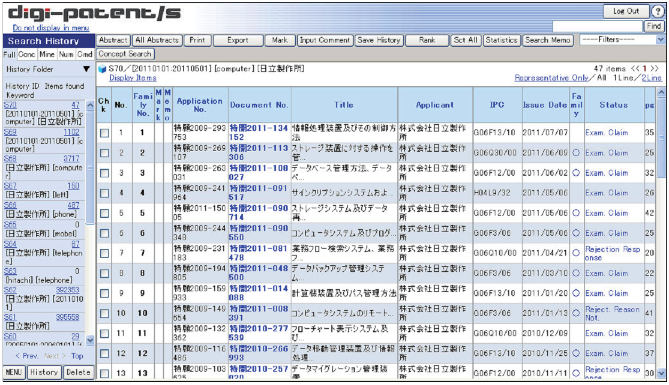The height and width of the screenshot is (385, 669).
Task: Open the Search Memo button
Action: 548,40
